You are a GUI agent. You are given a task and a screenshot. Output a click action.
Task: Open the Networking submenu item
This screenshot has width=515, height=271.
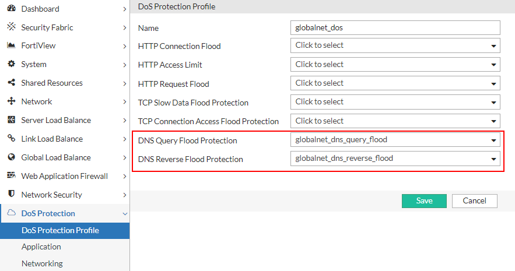42,263
